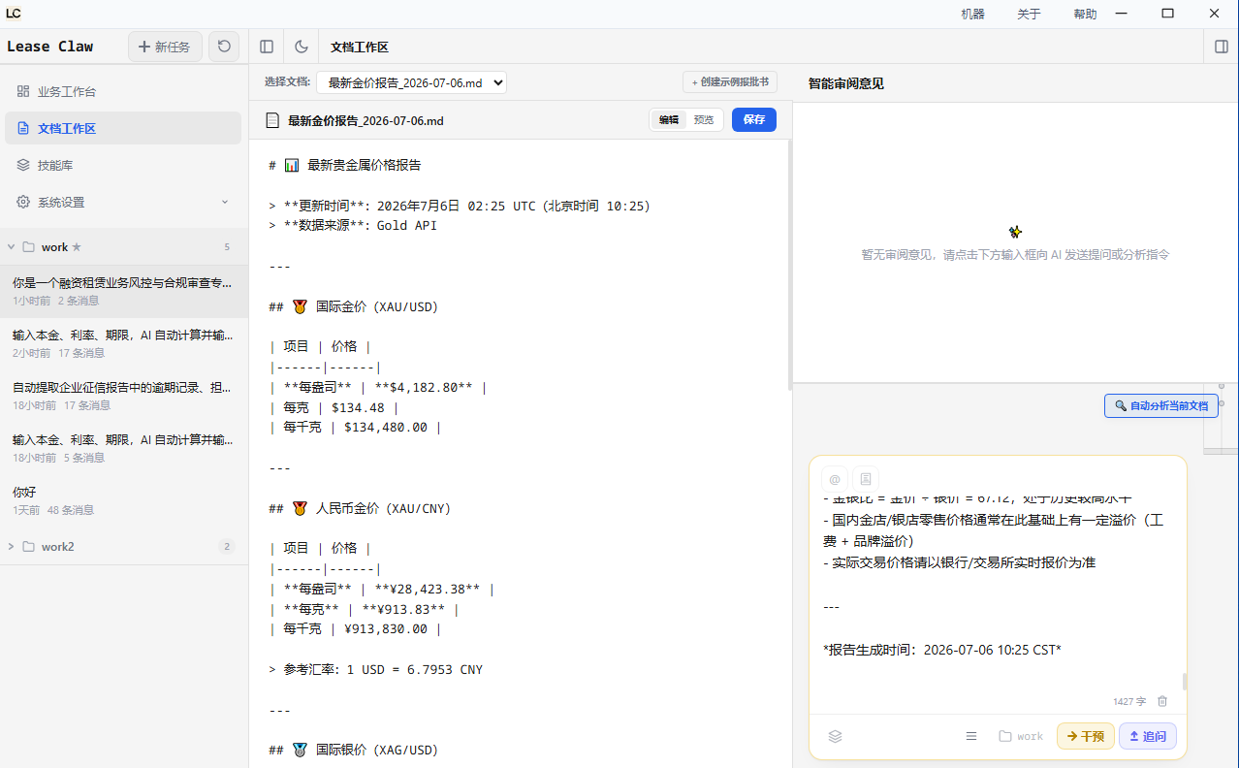Open the 选择文档 file dropdown
Screen dimensions: 1239x768
[411, 82]
